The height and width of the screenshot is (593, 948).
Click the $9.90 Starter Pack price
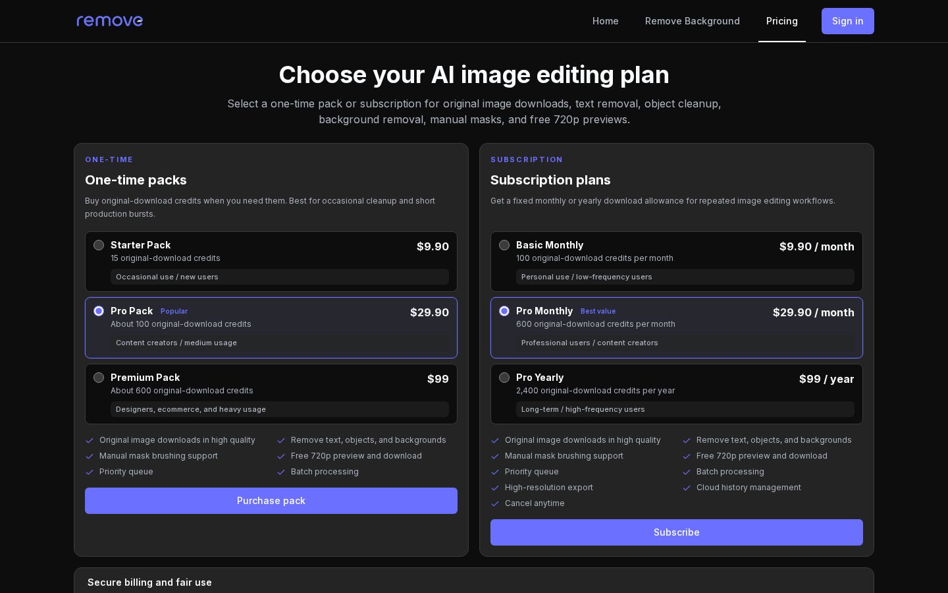[433, 246]
